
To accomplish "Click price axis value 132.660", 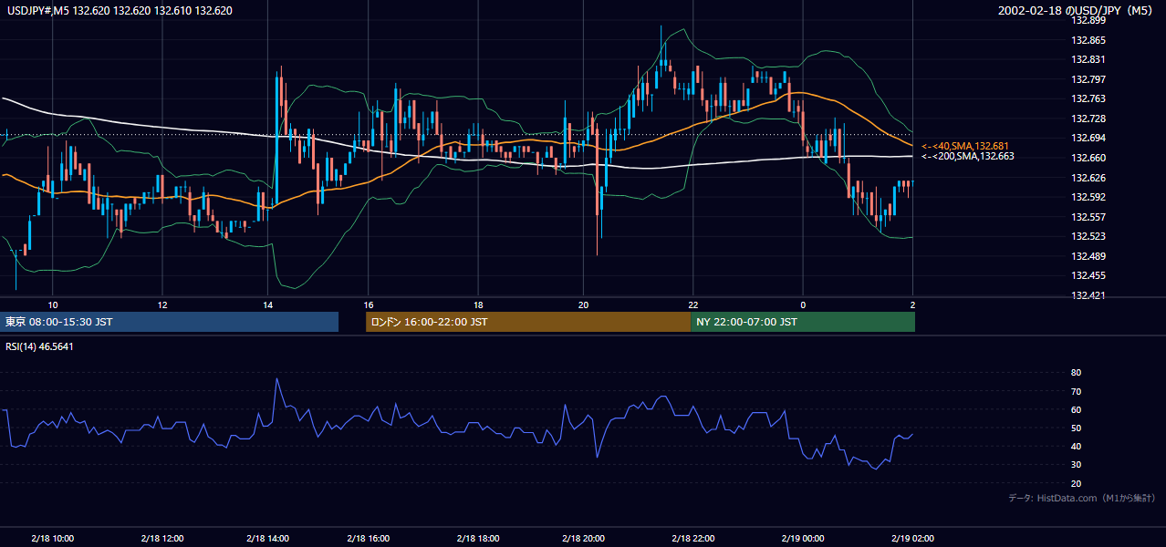I will (1089, 158).
